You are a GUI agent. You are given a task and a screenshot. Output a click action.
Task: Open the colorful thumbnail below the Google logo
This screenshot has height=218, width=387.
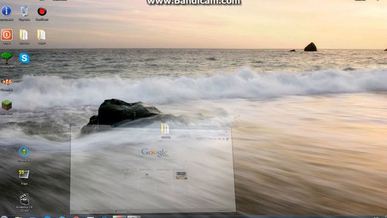coord(181,175)
